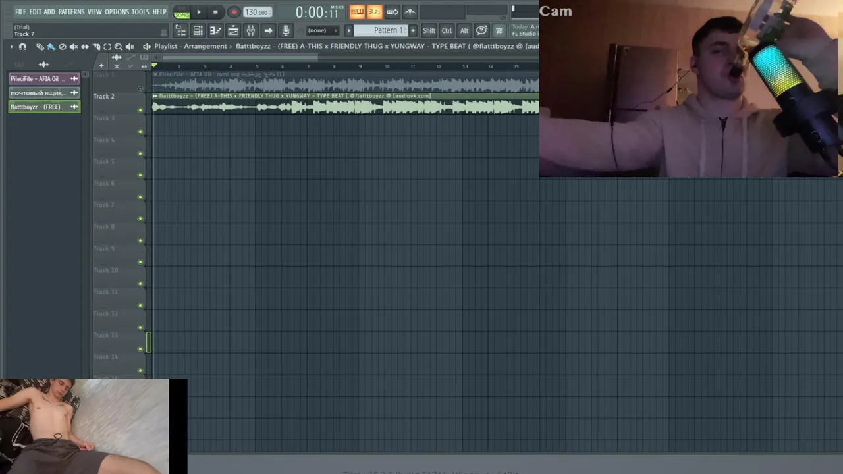Select the playlist Slip tool
843x474 pixels.
tap(85, 47)
